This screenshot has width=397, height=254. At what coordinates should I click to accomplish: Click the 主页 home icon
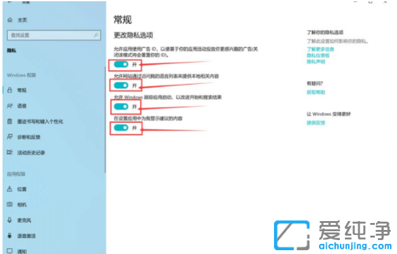(x=10, y=20)
